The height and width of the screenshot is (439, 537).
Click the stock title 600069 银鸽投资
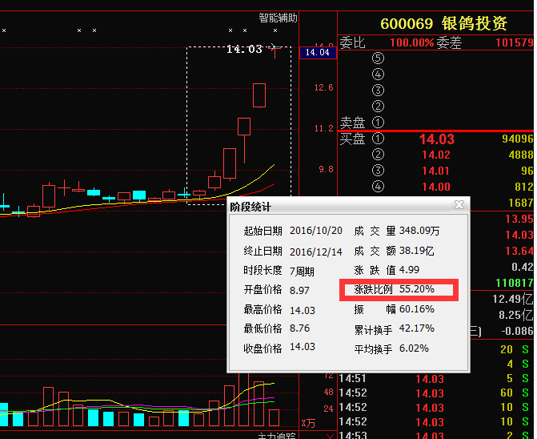click(x=443, y=23)
